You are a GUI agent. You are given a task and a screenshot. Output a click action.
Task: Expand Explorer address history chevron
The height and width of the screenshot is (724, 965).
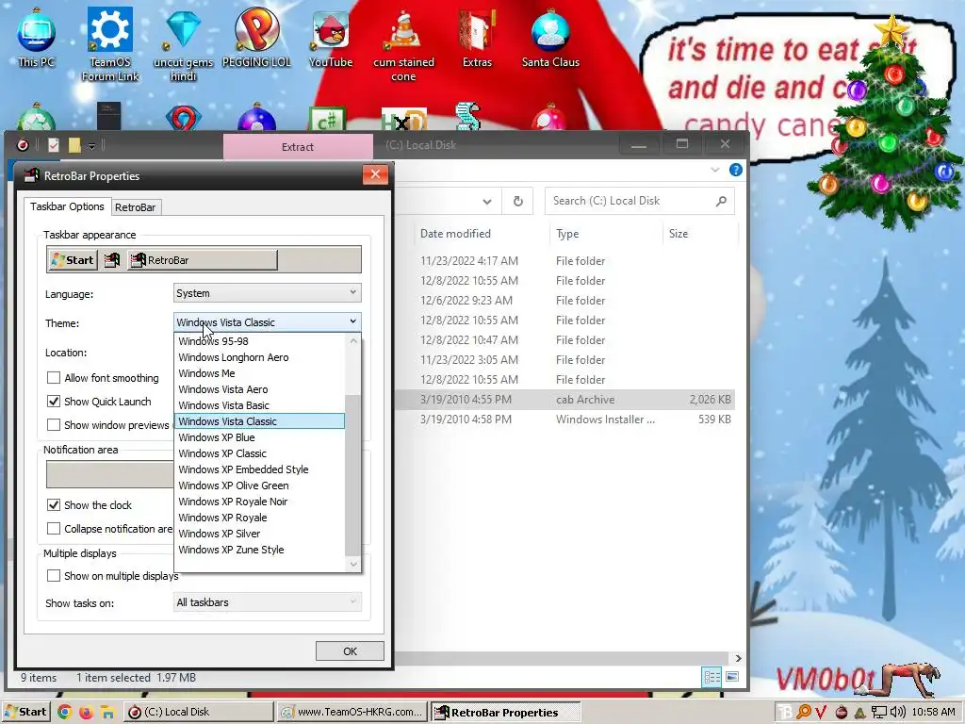pyautogui.click(x=487, y=202)
